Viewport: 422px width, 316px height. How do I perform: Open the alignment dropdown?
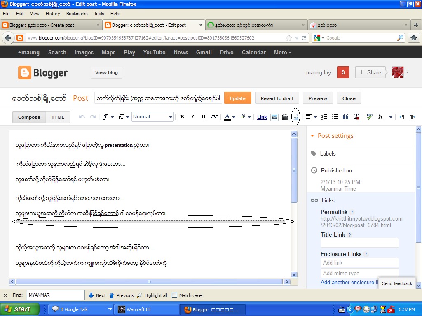(312, 117)
